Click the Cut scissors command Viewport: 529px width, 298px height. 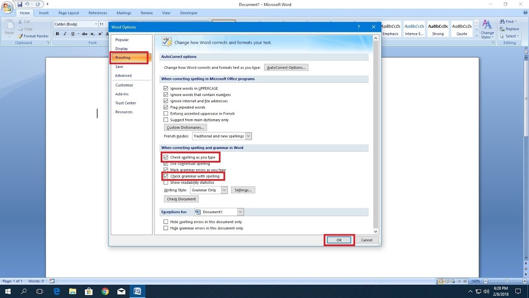(24, 22)
